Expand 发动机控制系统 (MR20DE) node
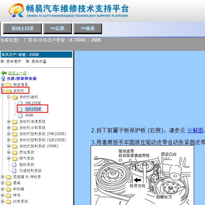This screenshot has height=205, width=205. click(x=9, y=134)
